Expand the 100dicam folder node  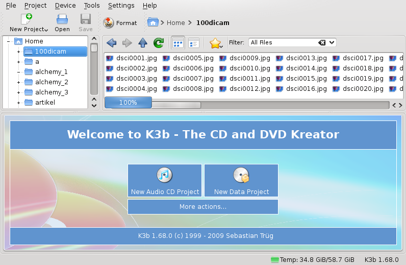[19, 52]
